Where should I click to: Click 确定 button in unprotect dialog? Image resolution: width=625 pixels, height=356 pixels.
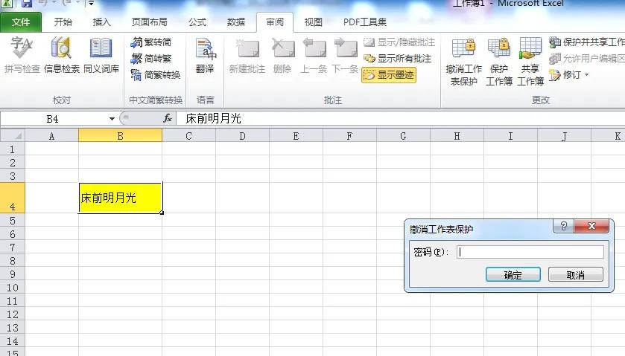tap(513, 274)
